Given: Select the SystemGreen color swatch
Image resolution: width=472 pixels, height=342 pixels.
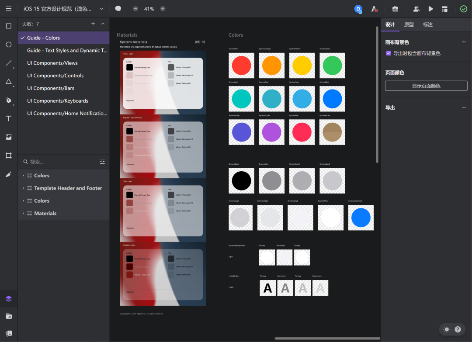Looking at the screenshot, I should coord(332,66).
